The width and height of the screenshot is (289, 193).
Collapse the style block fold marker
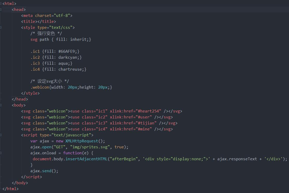click(x=1, y=28)
